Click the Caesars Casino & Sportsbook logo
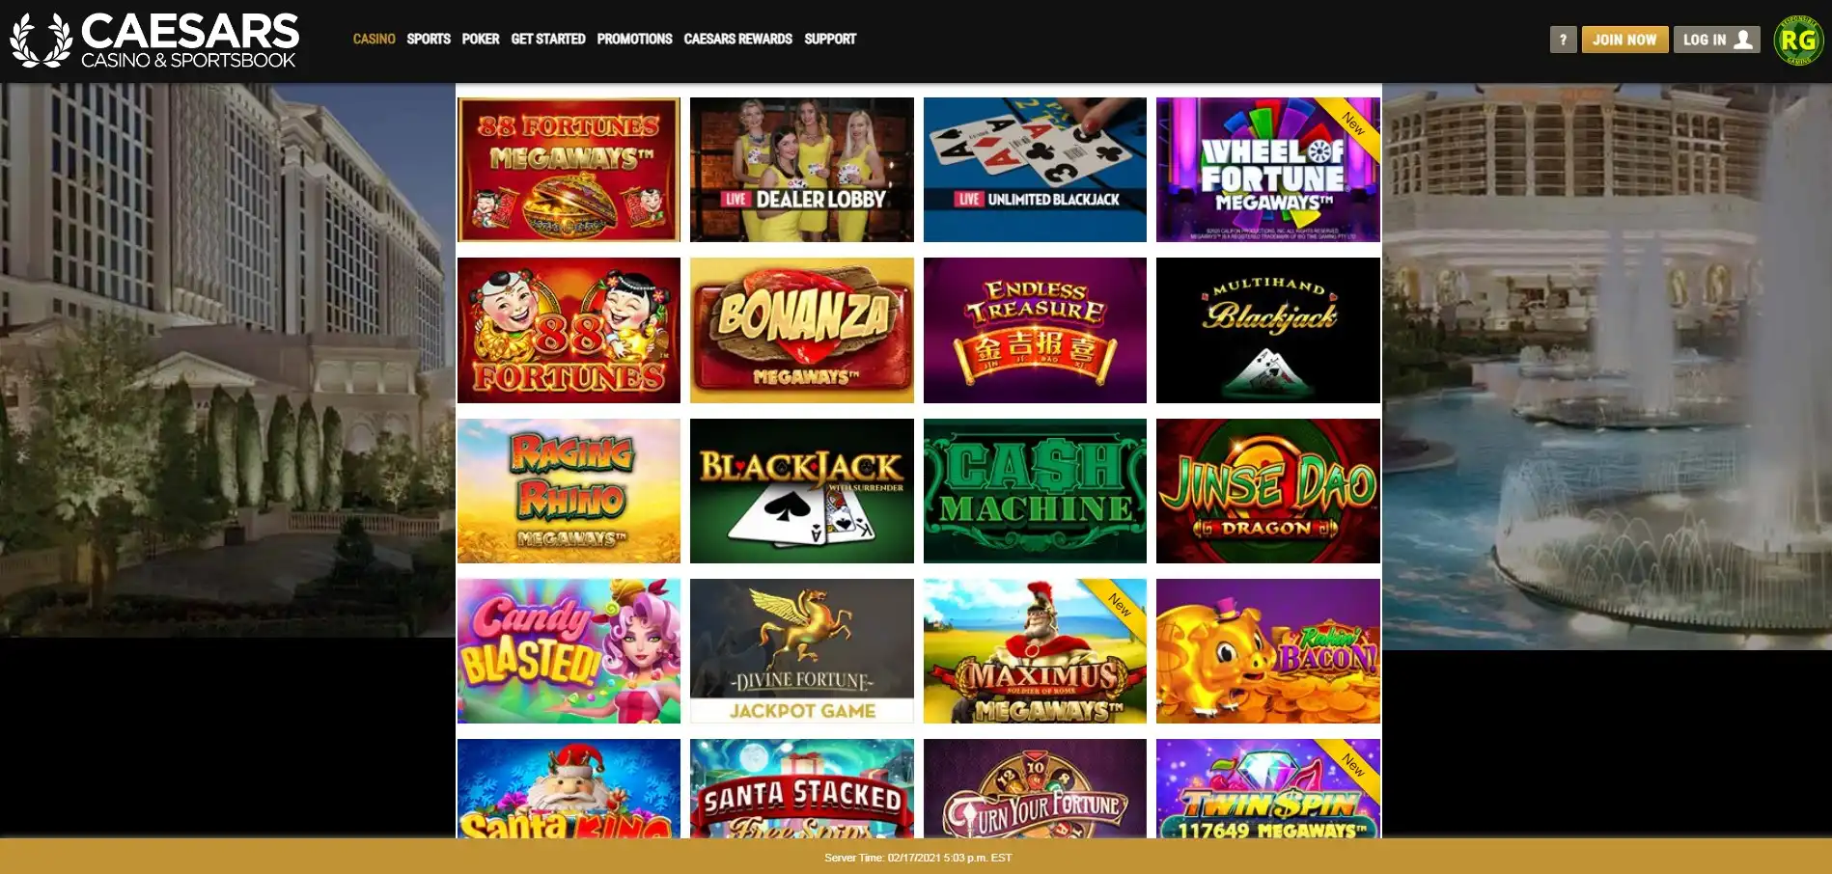 pyautogui.click(x=154, y=41)
